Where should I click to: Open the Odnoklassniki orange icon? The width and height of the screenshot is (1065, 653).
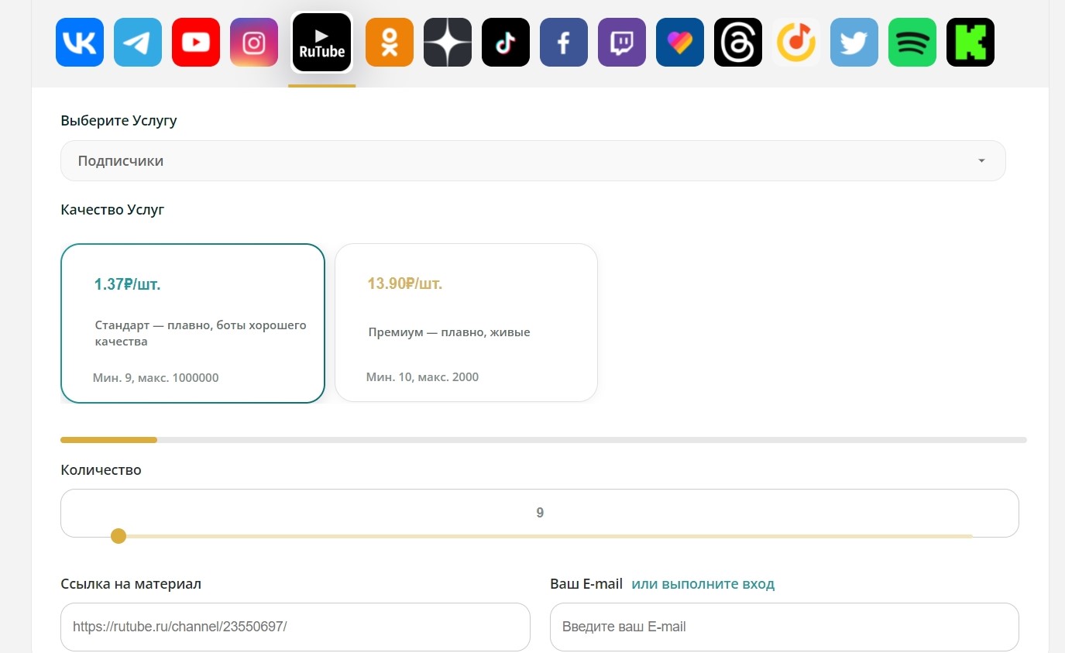(x=390, y=42)
